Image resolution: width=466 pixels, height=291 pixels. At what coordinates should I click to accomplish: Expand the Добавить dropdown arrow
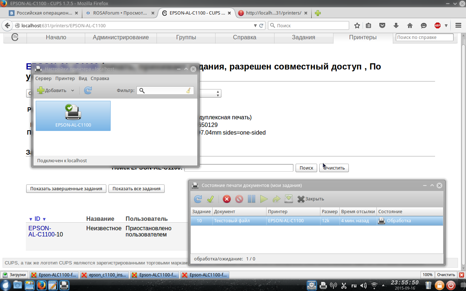point(73,91)
